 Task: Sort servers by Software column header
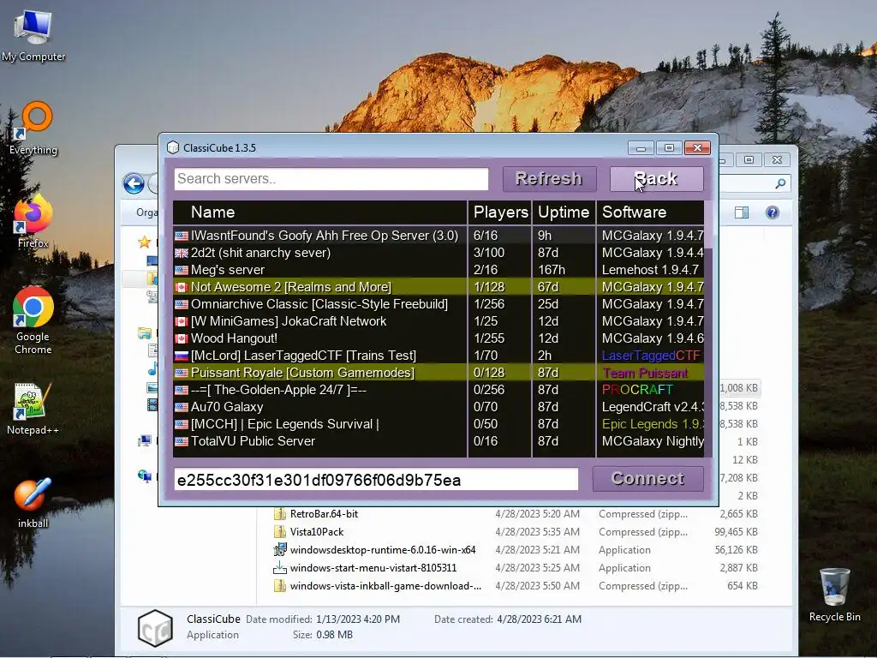[651, 212]
